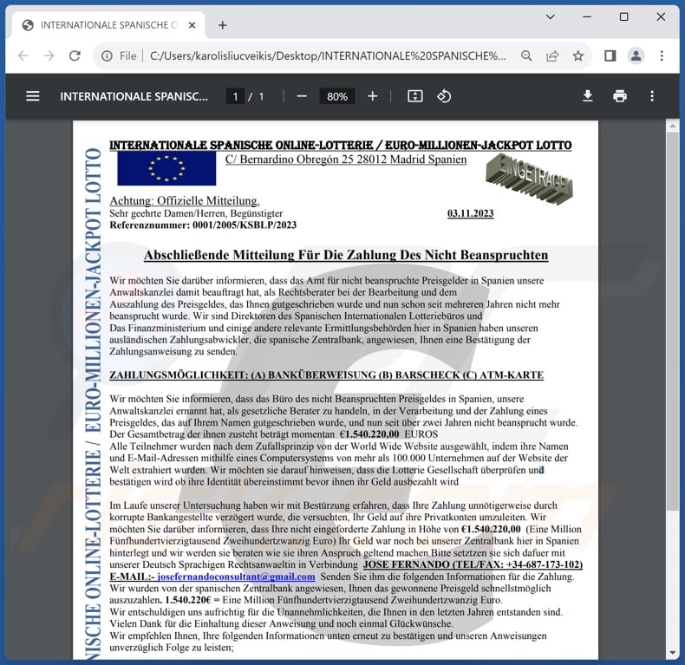This screenshot has width=685, height=665.
Task: Go forward in browser history
Action: (x=49, y=56)
